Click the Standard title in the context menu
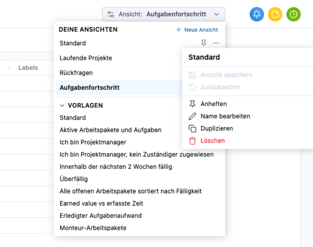Viewport: 313px width, 247px height. [204, 57]
